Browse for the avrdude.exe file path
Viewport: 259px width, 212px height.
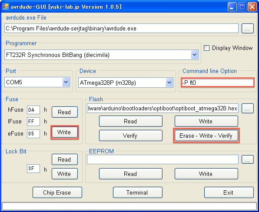click(x=247, y=29)
